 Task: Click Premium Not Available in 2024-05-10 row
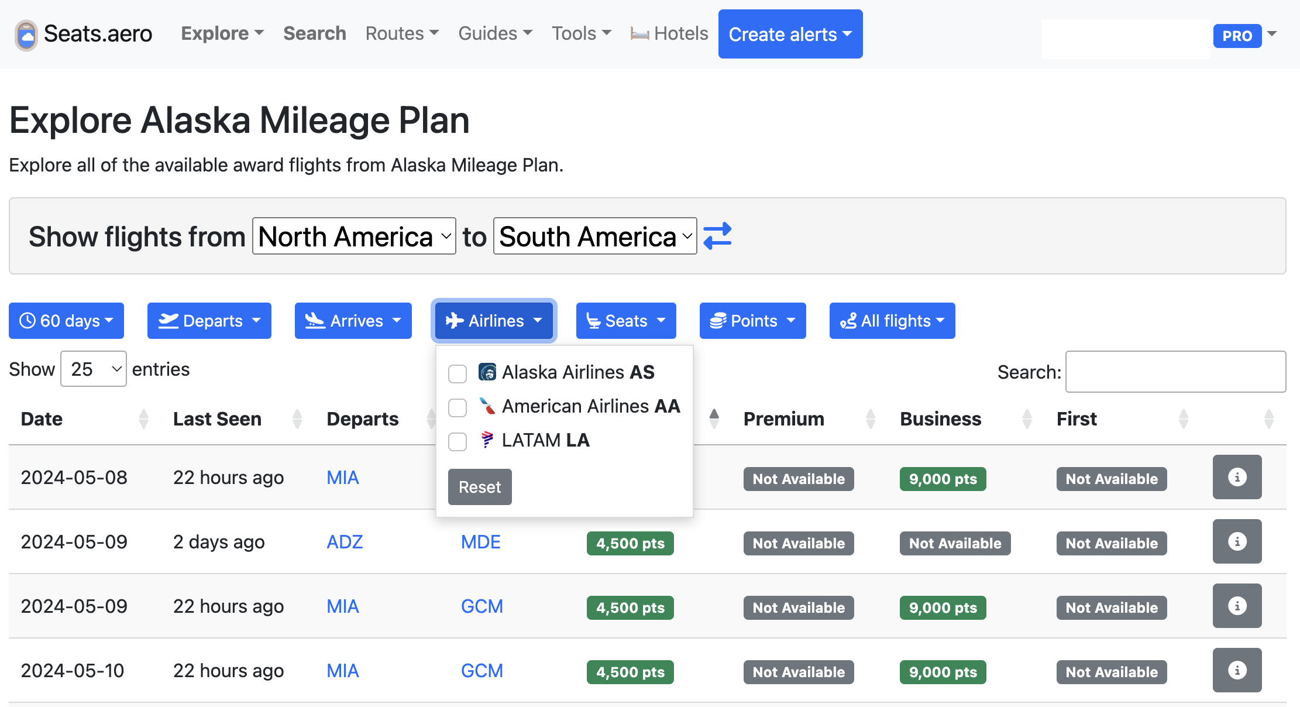point(799,672)
